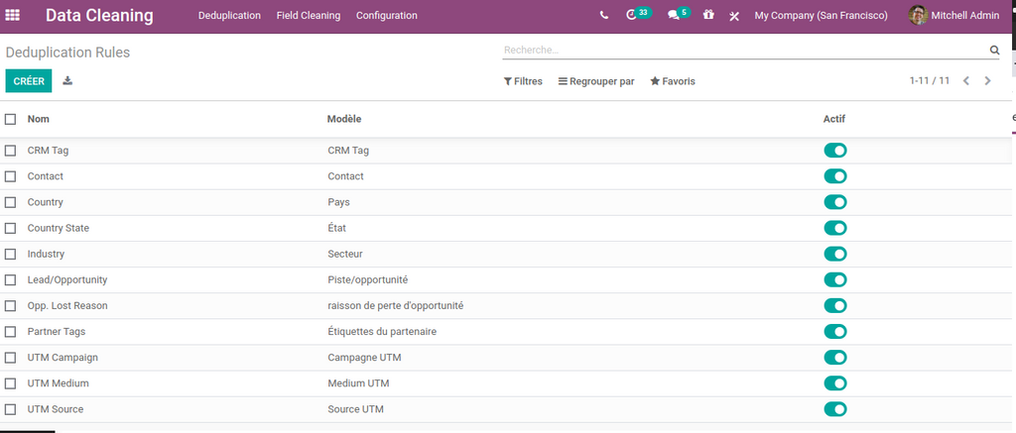Open the Favoris dropdown
The image size is (1016, 433).
point(673,81)
